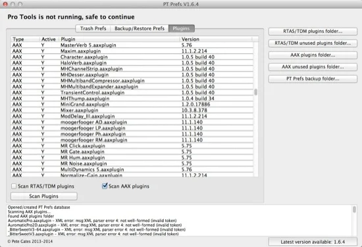
Task: Select MultiDynamics 5.aaxplugin row
Action: click(132, 169)
